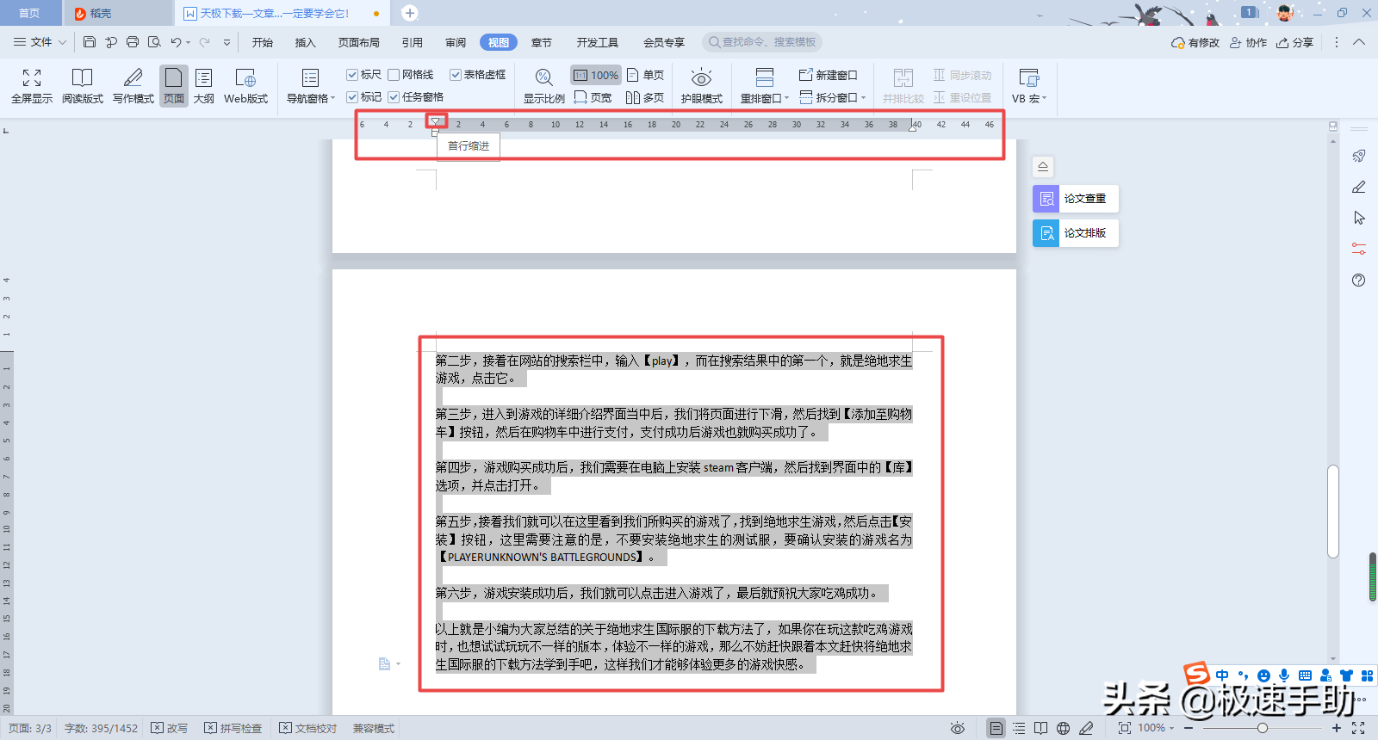Toggle 拼写检查 spell check in the status bar
This screenshot has width=1378, height=740.
click(x=233, y=728)
